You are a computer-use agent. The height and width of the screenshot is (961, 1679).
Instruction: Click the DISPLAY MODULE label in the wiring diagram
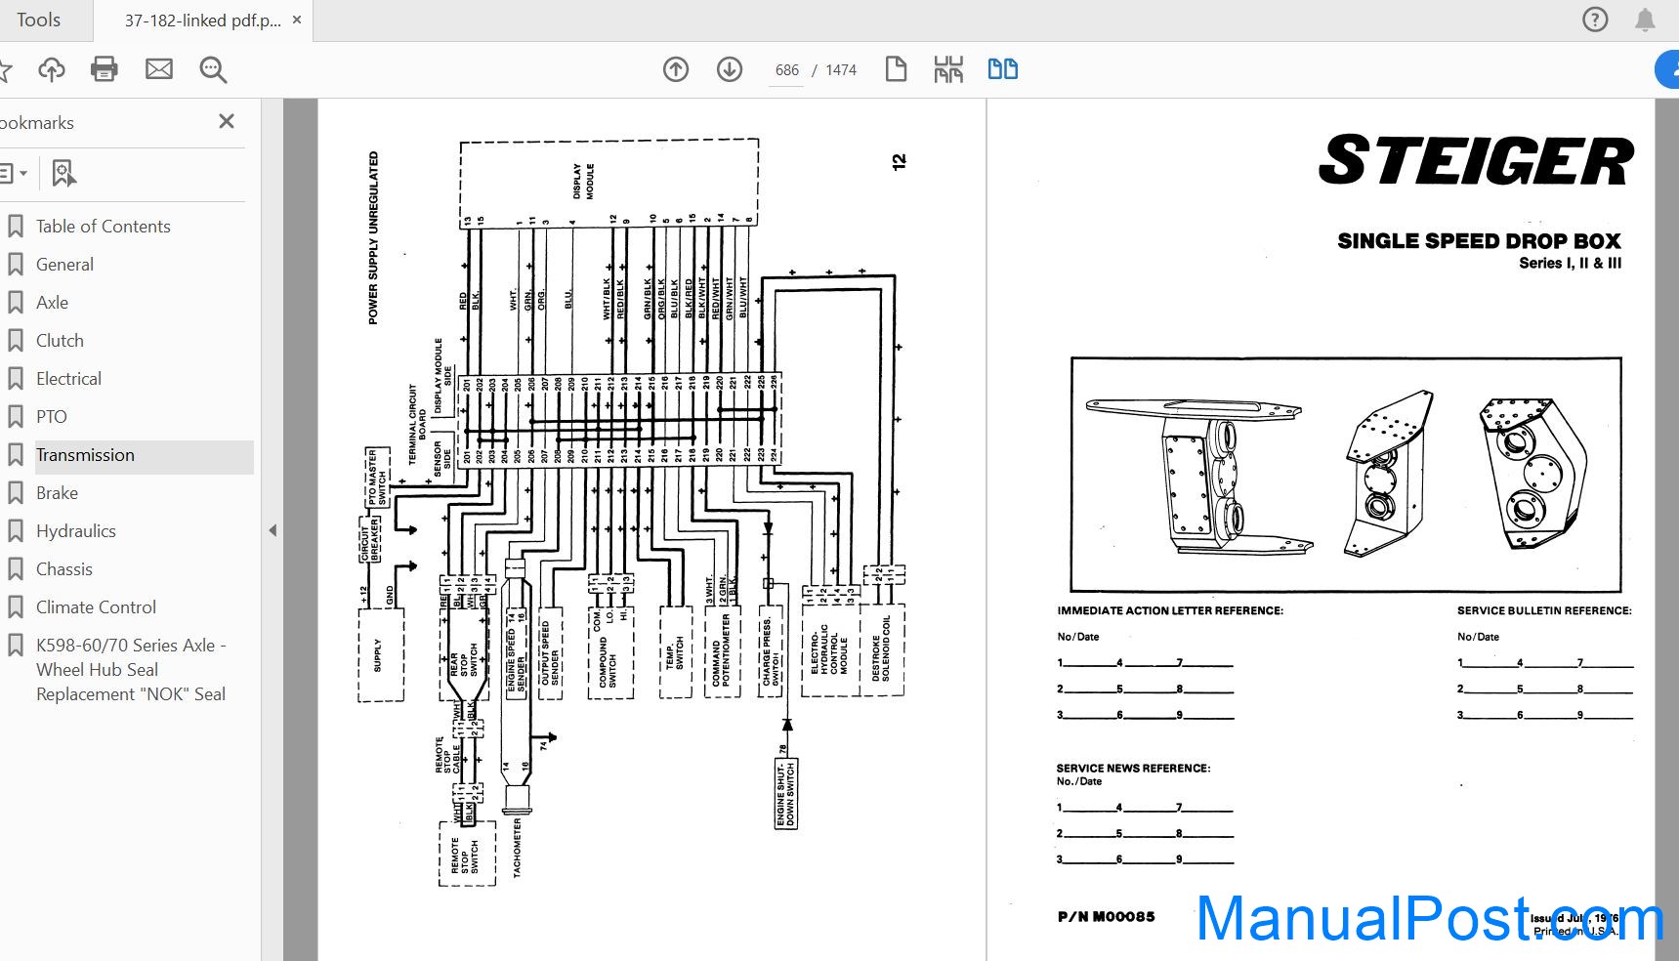[x=583, y=182]
